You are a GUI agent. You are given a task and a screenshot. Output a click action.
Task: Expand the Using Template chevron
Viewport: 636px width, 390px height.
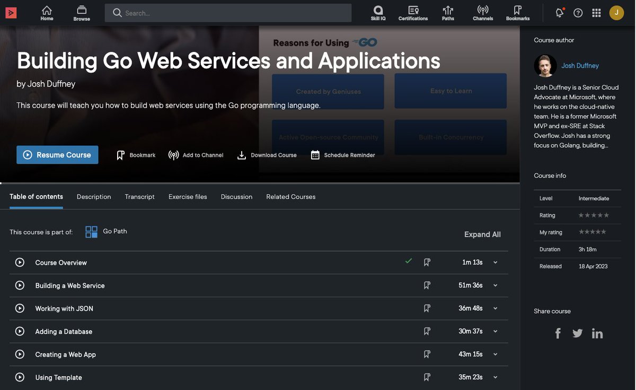coord(496,377)
